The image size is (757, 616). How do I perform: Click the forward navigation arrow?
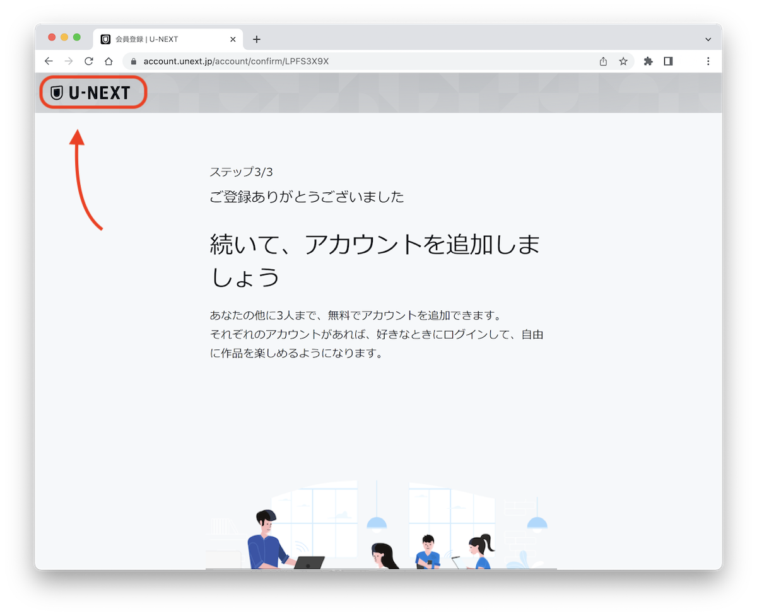click(68, 61)
